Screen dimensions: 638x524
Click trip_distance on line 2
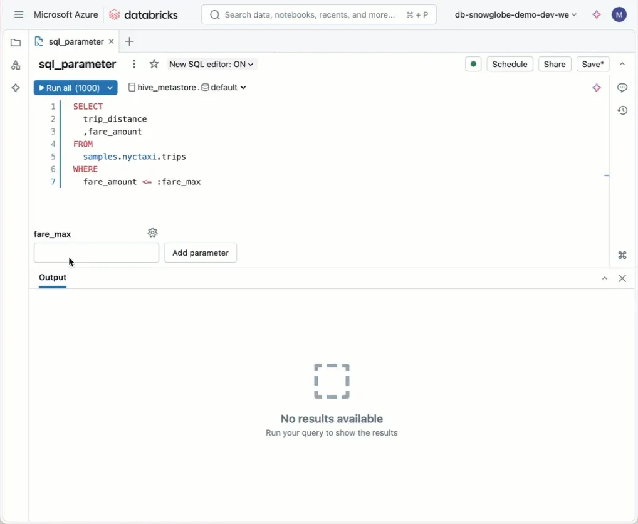[x=115, y=119]
